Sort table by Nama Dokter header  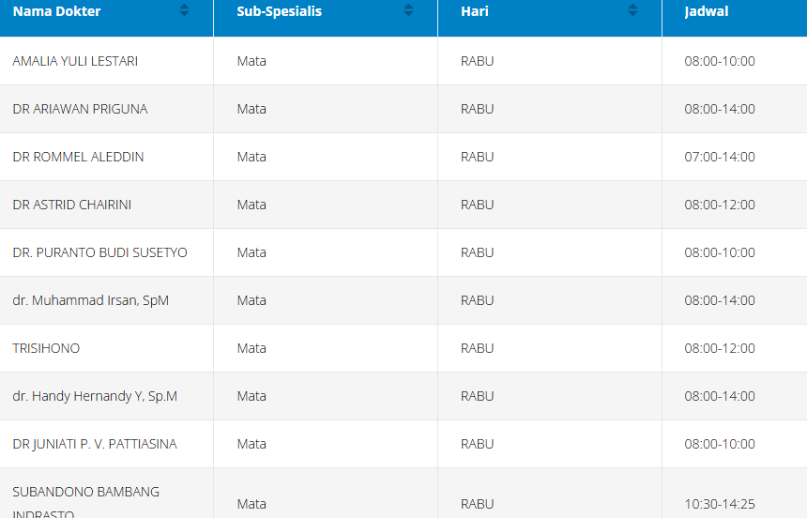[x=57, y=11]
